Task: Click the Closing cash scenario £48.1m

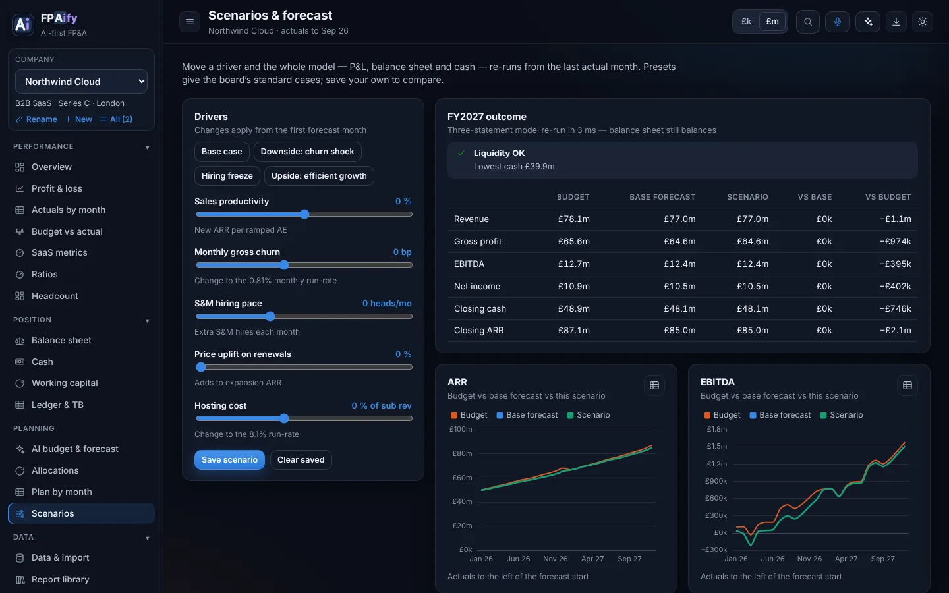Action: (x=753, y=309)
